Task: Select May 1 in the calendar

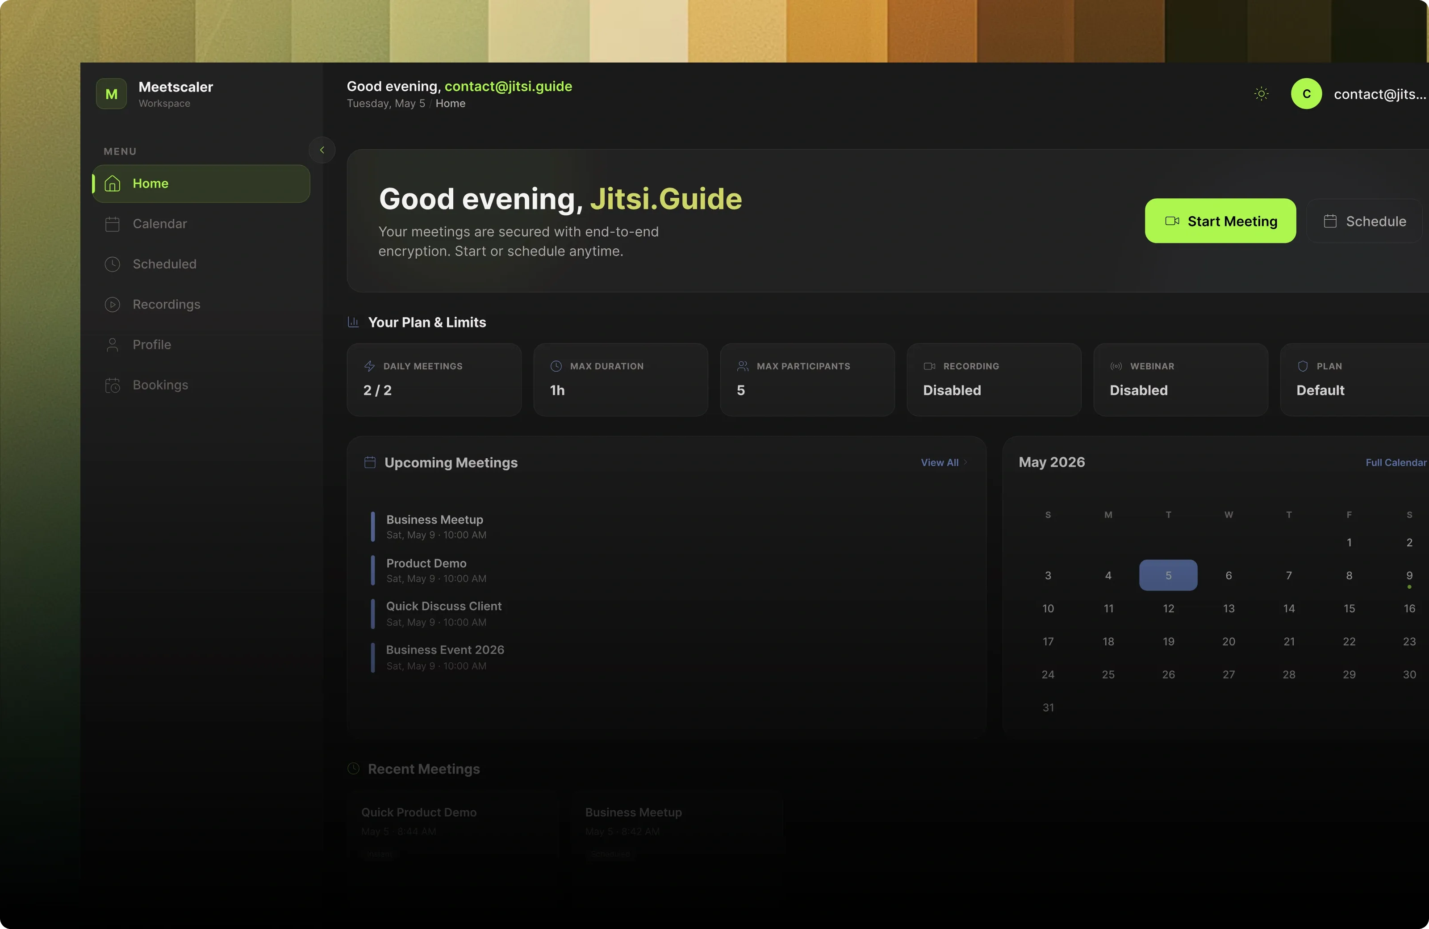Action: [1349, 542]
